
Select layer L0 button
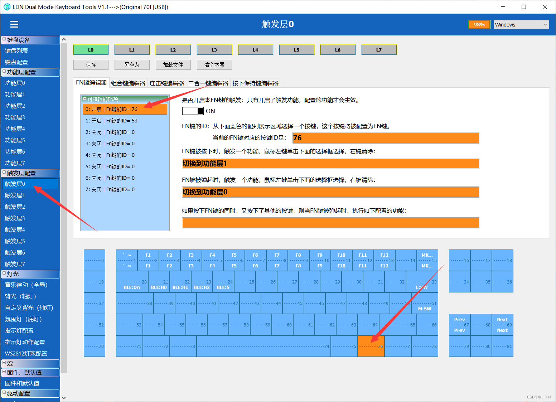(91, 50)
